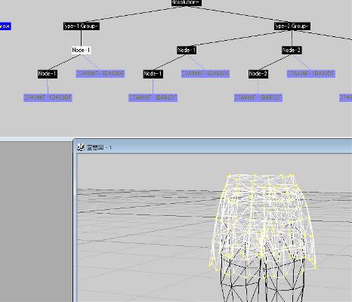Viewport: 352px width, 302px height.
Task: Click purple ID label beside Type-2's lower Node-1
Action: click(x=205, y=73)
